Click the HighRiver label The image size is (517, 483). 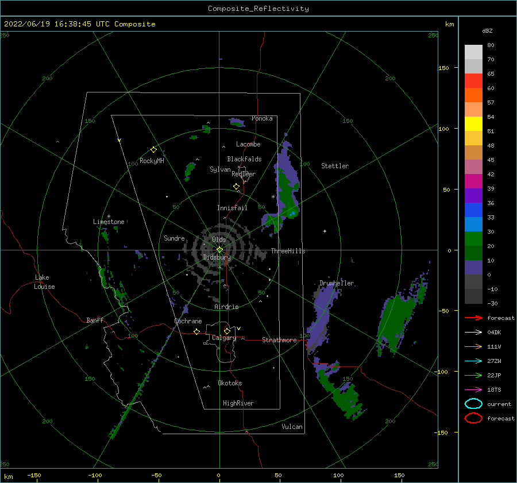click(238, 403)
